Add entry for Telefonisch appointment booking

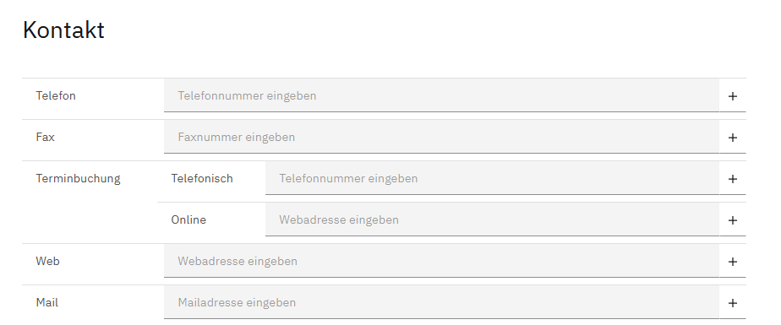click(732, 178)
